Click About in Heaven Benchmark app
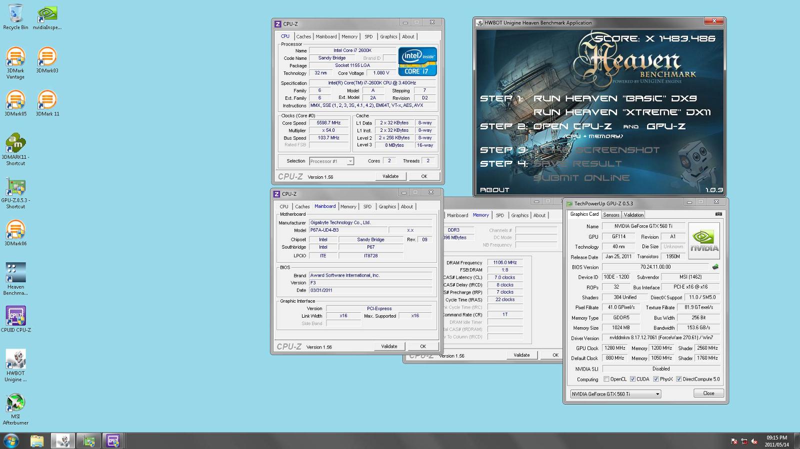The image size is (800, 449). (x=494, y=190)
